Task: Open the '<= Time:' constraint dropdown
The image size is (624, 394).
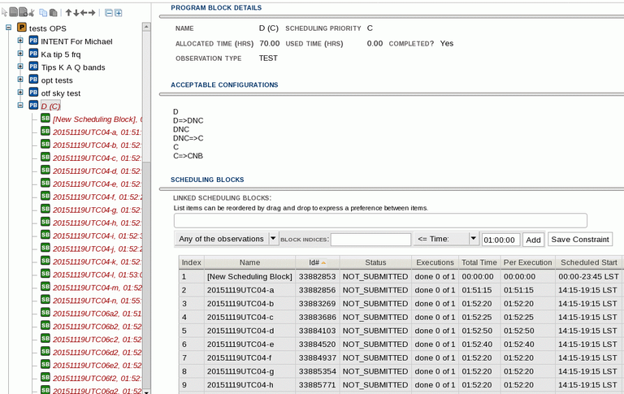Action: pyautogui.click(x=446, y=239)
